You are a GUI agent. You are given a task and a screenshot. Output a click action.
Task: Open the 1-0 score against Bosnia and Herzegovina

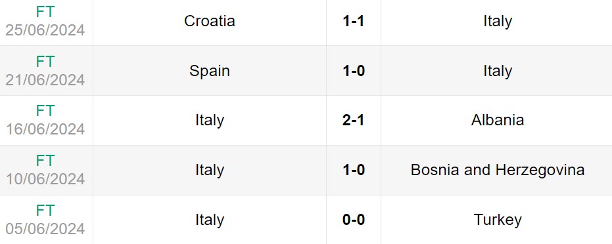(354, 171)
